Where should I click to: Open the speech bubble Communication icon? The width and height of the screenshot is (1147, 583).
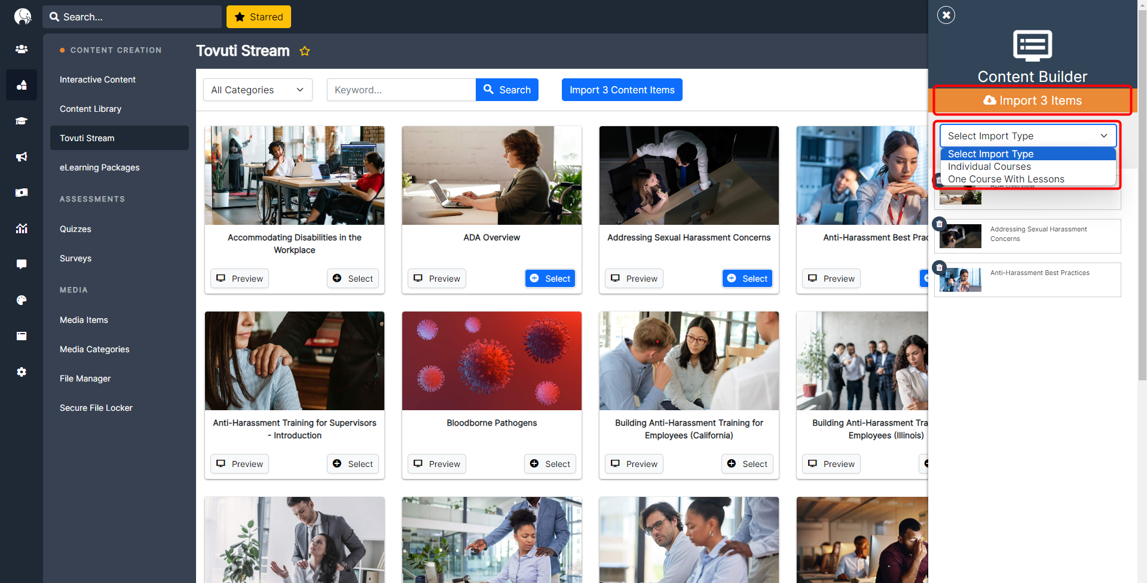coord(22,264)
